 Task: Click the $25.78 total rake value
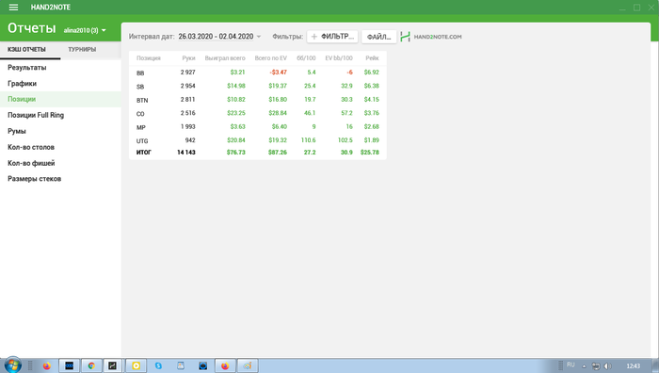click(370, 153)
